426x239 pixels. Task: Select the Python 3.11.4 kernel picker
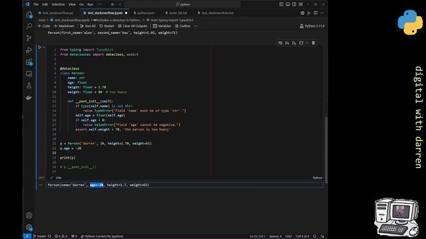click(312, 26)
